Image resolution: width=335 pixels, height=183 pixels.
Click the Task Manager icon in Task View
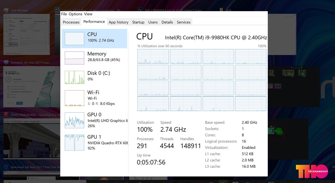[x=6, y=10]
